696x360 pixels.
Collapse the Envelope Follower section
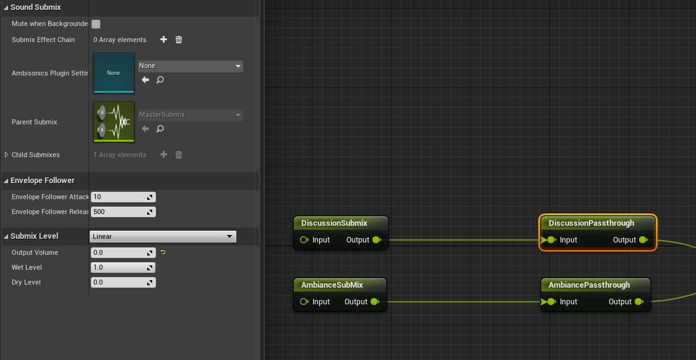pos(6,181)
